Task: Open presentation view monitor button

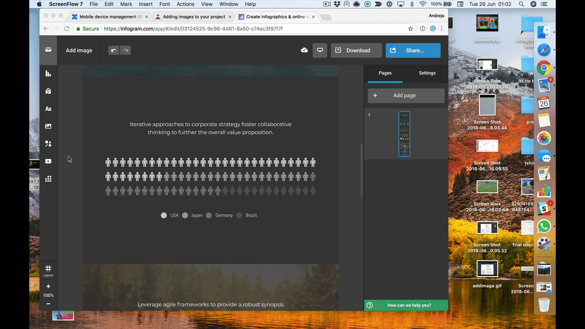Action: tap(320, 50)
